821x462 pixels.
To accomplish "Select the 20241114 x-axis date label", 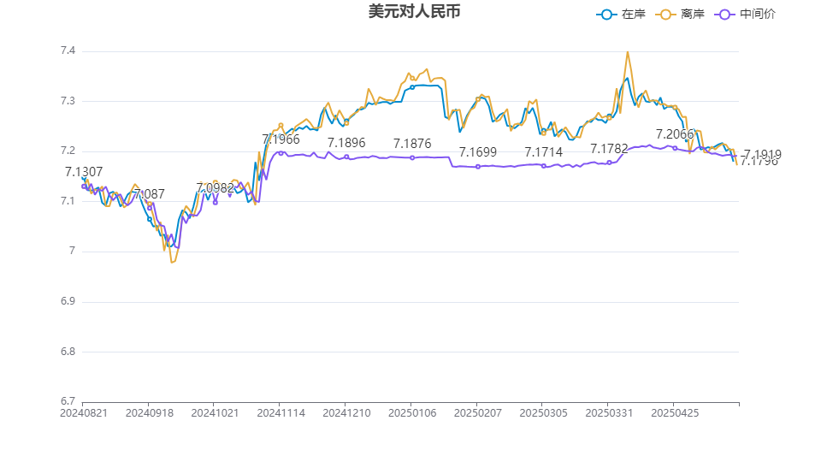I will (280, 412).
